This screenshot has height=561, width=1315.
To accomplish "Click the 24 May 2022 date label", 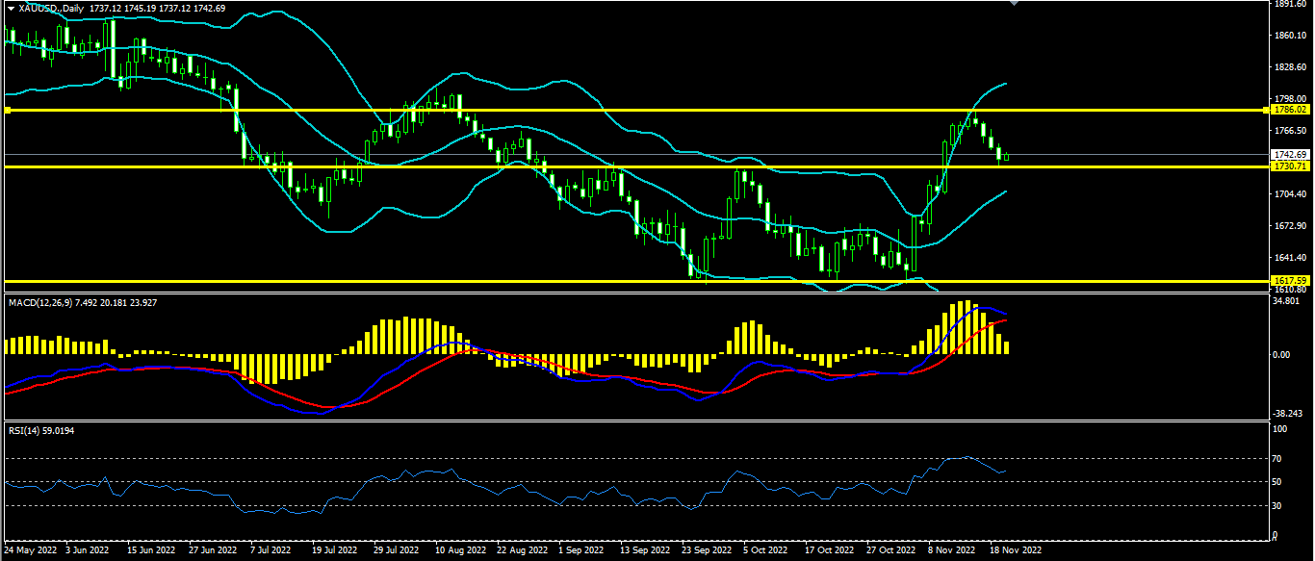I will 29,551.
